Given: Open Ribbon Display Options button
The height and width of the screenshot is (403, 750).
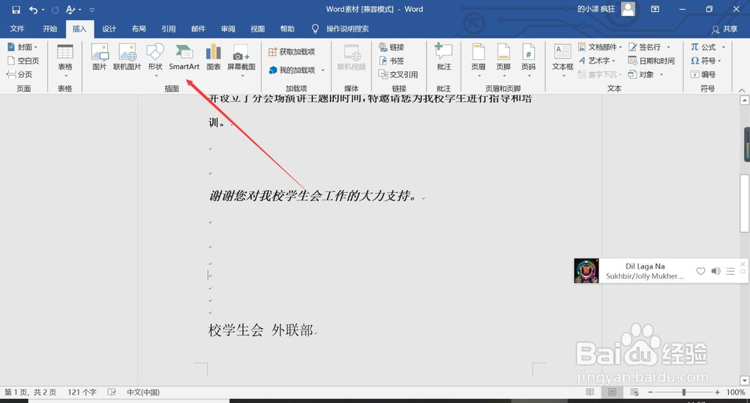Looking at the screenshot, I should pyautogui.click(x=655, y=9).
